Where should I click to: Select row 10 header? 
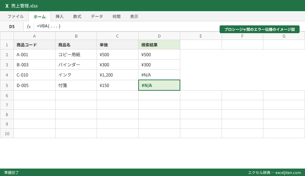point(7,133)
